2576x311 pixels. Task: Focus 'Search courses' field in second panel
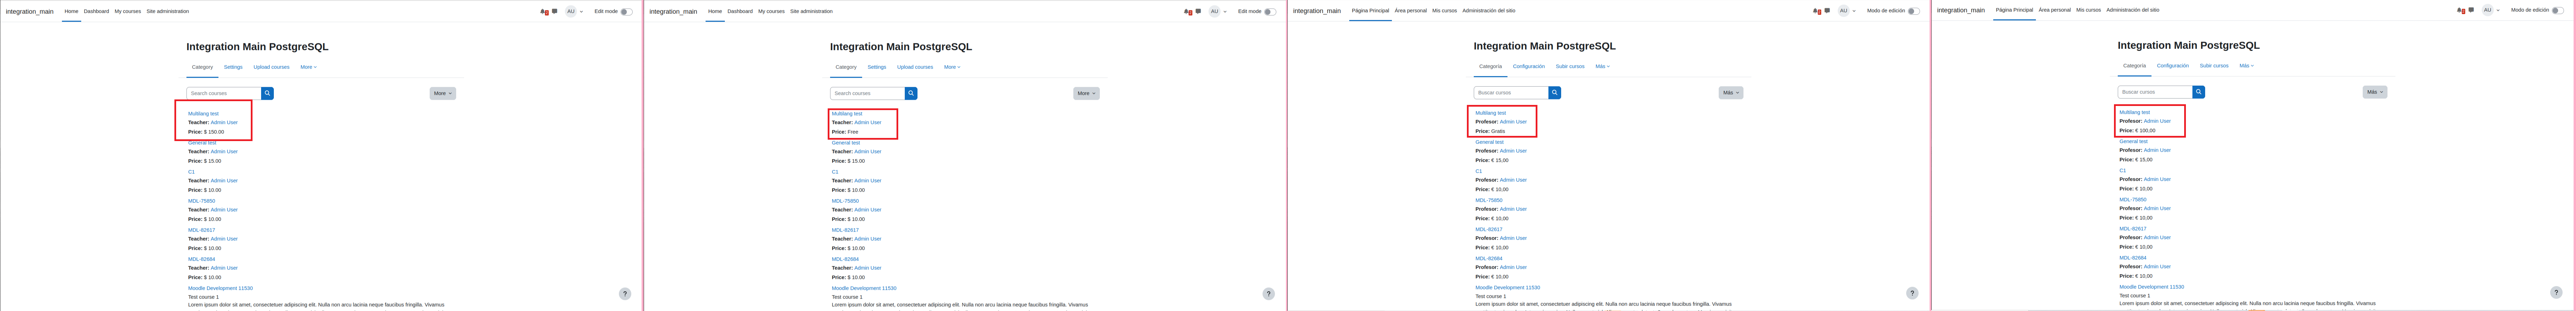(x=867, y=93)
